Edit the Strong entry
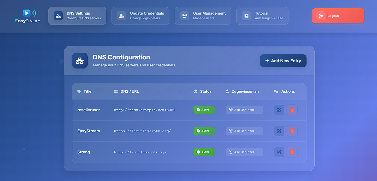 pos(279,152)
